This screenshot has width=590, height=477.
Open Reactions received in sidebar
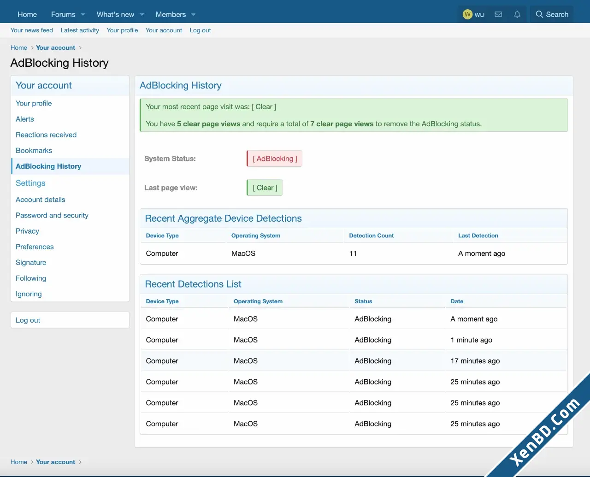[x=70, y=135]
